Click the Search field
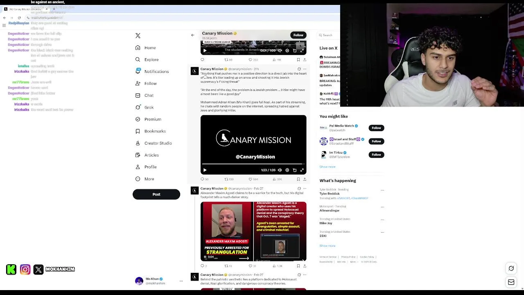Viewport: 524px width, 295px height. [329, 35]
